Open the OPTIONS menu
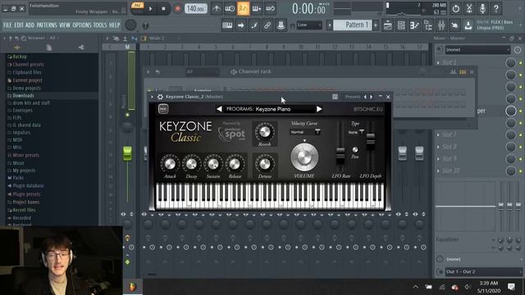This screenshot has width=525, height=295. [x=82, y=25]
